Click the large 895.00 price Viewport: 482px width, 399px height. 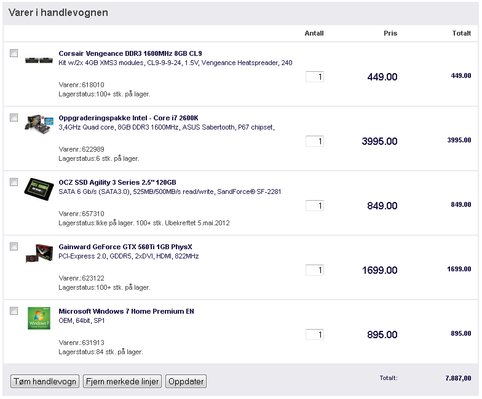[382, 335]
